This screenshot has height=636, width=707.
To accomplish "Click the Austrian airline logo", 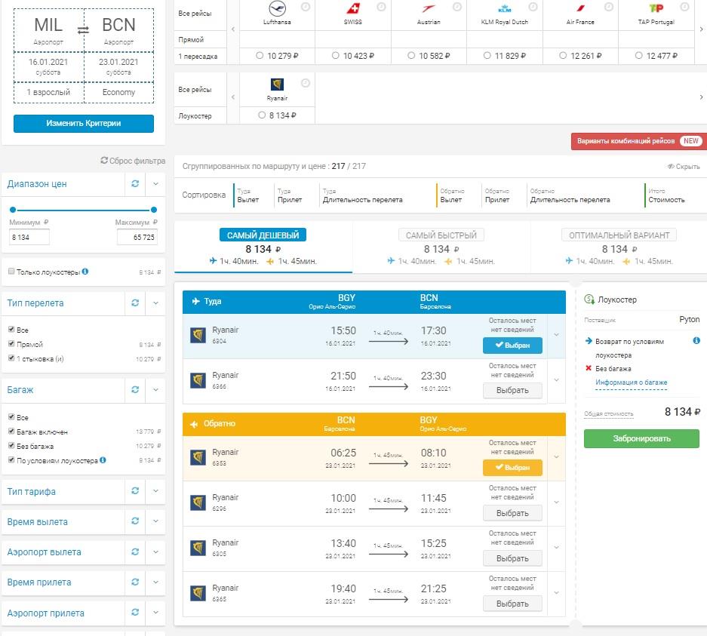I will click(429, 8).
